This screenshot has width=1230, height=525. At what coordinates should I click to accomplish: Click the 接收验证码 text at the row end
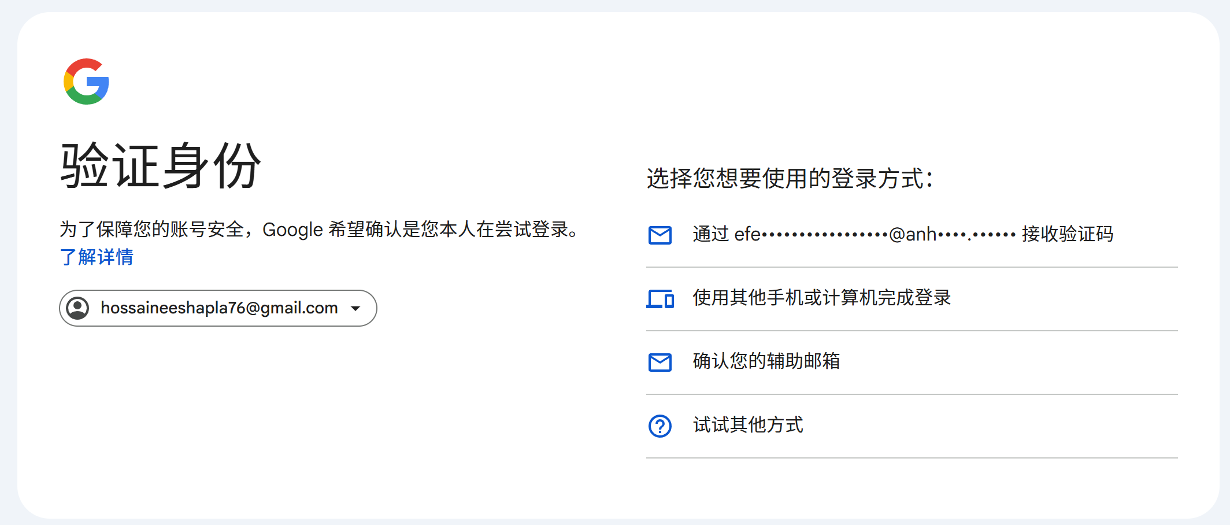tap(1067, 234)
